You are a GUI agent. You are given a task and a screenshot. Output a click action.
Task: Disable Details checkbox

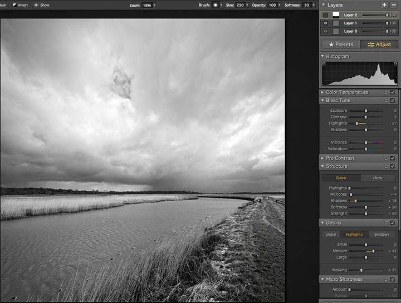point(393,223)
